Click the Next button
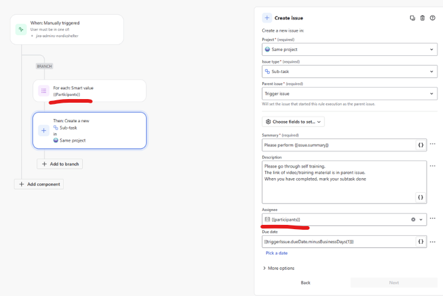This screenshot has height=296, width=443. pos(394,283)
